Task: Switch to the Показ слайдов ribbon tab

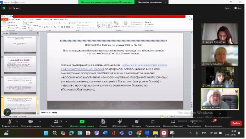Action: (x=48, y=19)
